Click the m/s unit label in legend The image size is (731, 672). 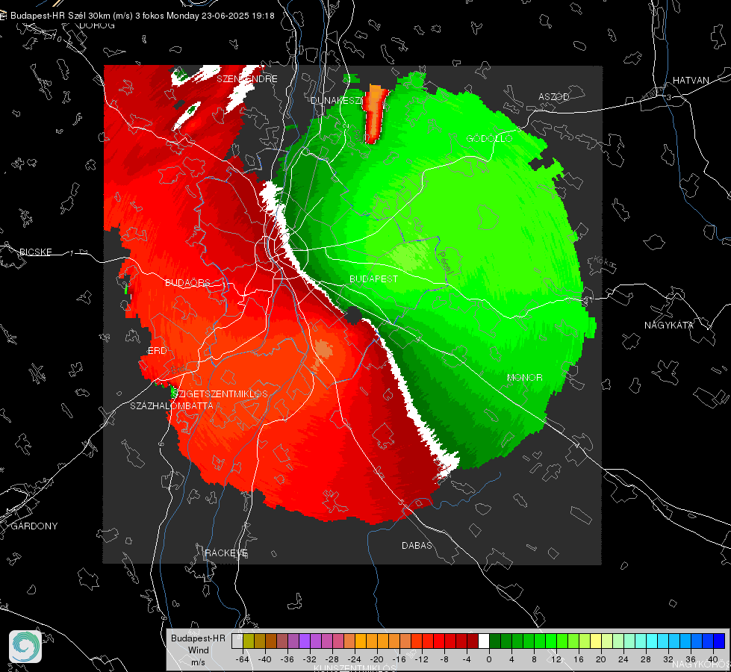pos(198,662)
